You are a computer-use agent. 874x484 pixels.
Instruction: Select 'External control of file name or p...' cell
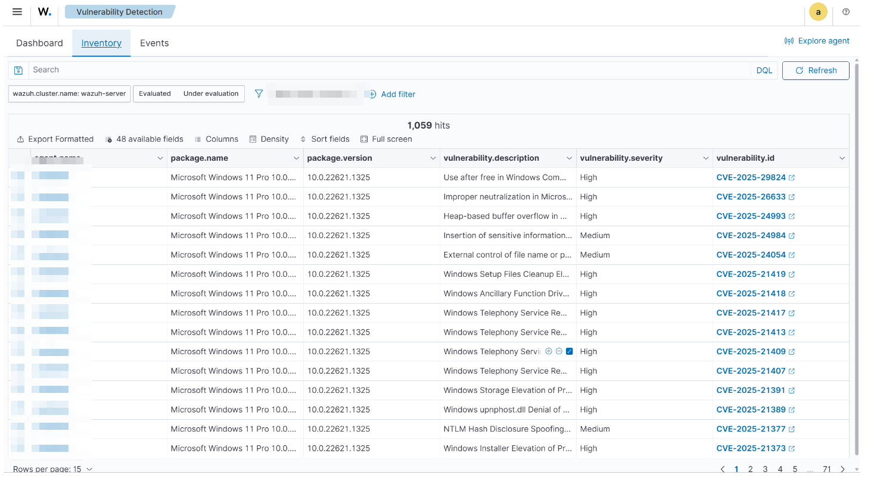coord(508,255)
